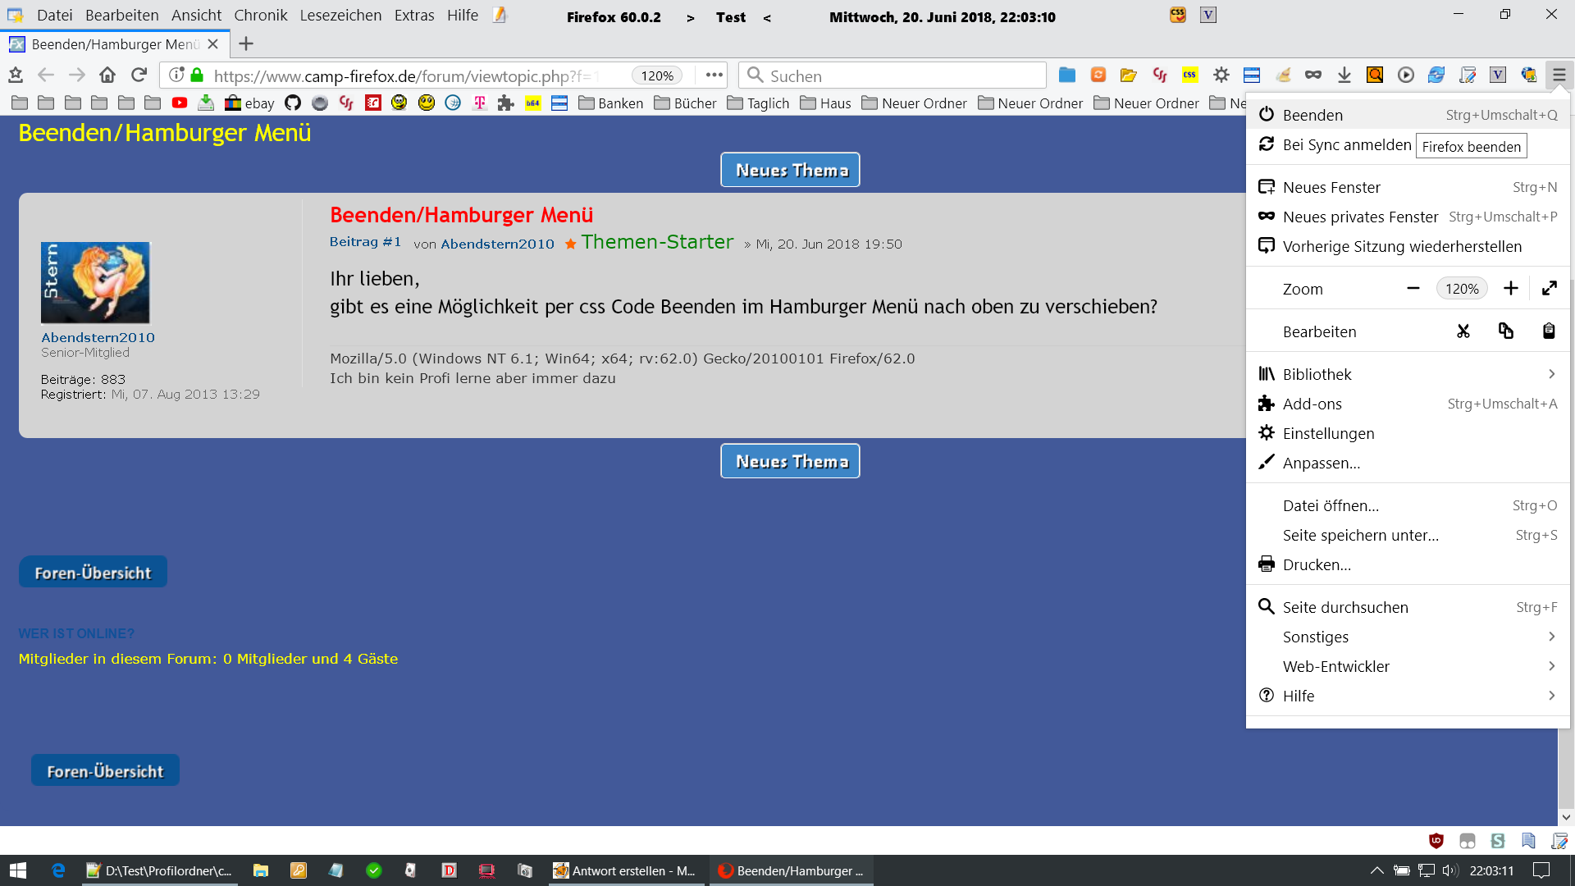Viewport: 1575px width, 886px height.
Task: Click the YouTube bookmark icon
Action: coord(180,103)
